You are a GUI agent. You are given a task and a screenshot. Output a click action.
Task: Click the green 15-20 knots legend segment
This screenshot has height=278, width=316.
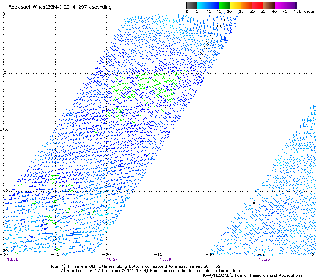coord(225,5)
